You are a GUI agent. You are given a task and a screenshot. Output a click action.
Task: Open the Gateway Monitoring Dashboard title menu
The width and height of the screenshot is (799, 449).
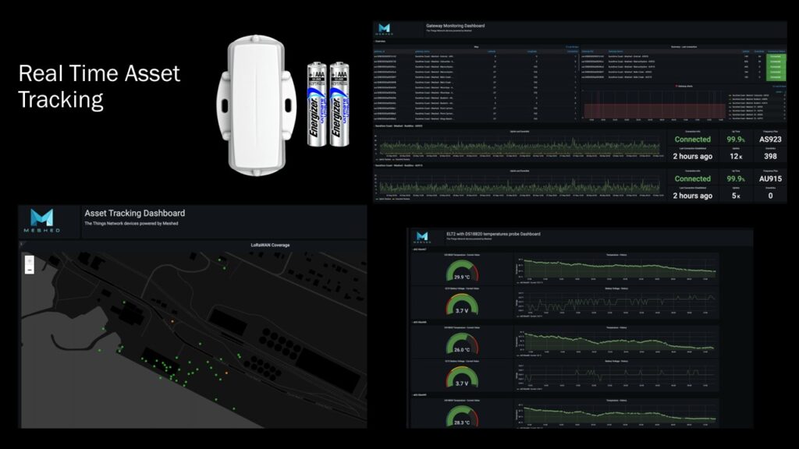click(456, 26)
